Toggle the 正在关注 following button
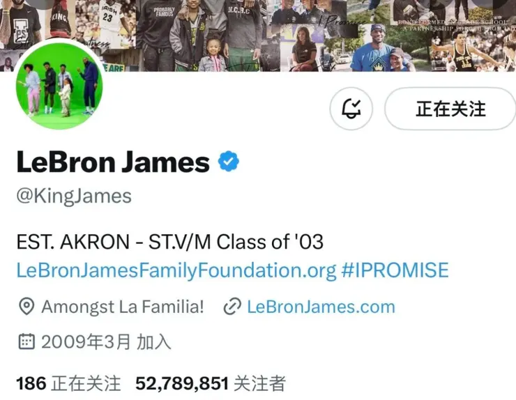 point(450,109)
